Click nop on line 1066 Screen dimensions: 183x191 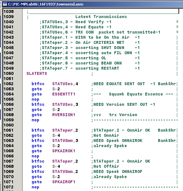[35, 156]
